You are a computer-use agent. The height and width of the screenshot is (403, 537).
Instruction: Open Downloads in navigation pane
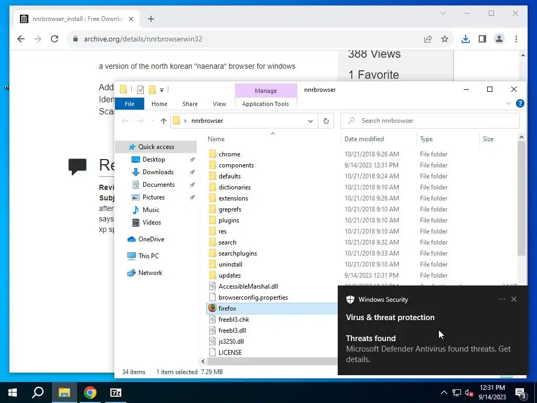[x=158, y=172]
